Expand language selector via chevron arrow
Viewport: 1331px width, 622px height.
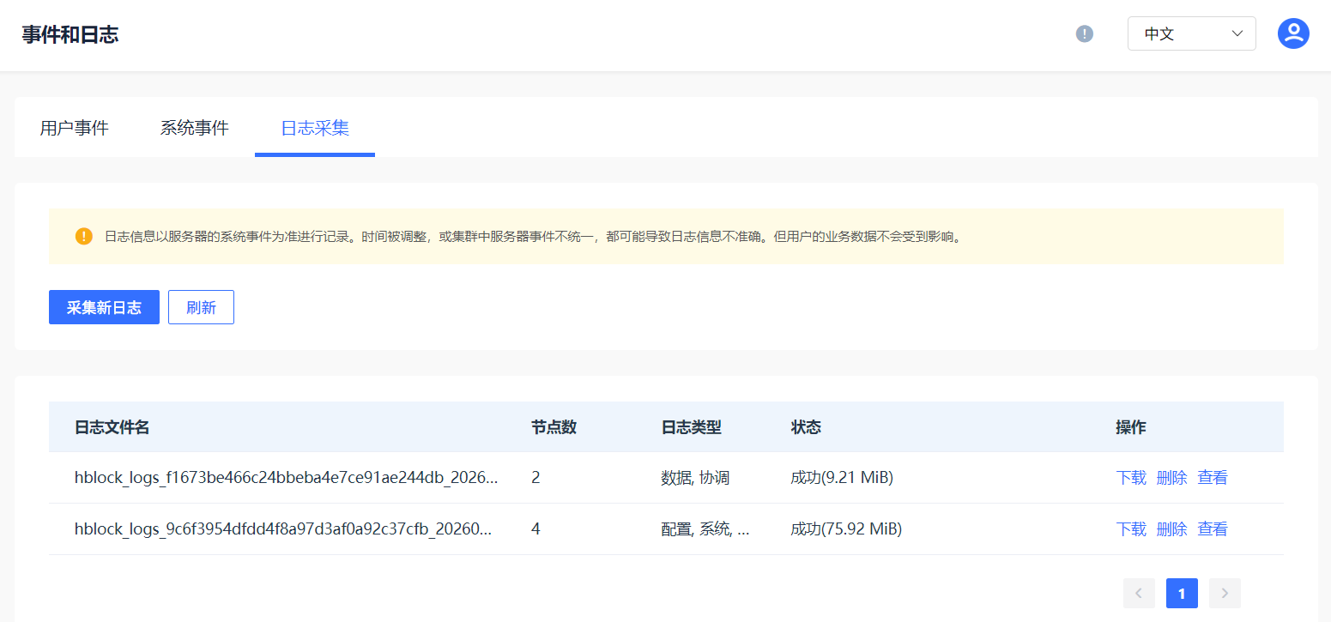(1237, 34)
